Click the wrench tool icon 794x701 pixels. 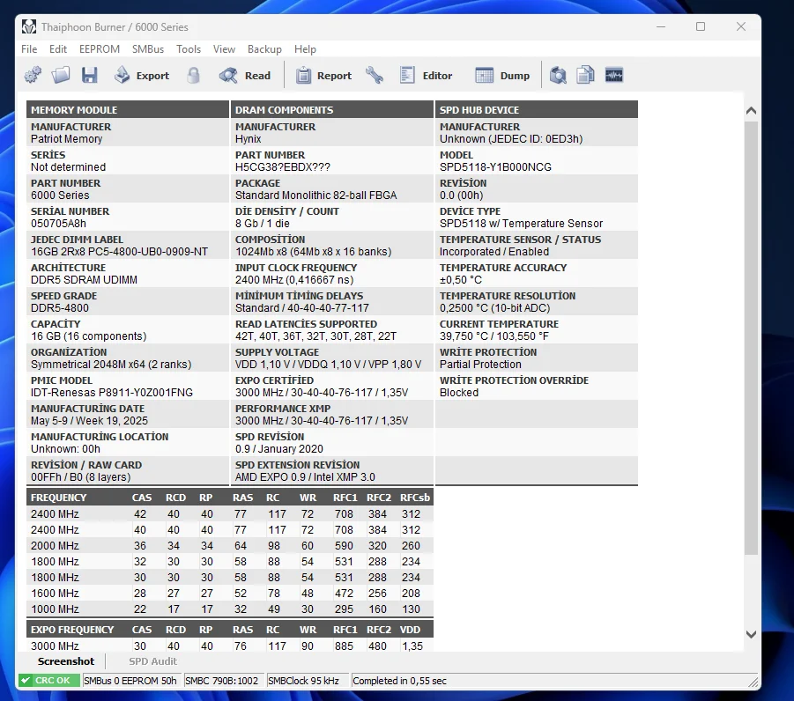[375, 76]
